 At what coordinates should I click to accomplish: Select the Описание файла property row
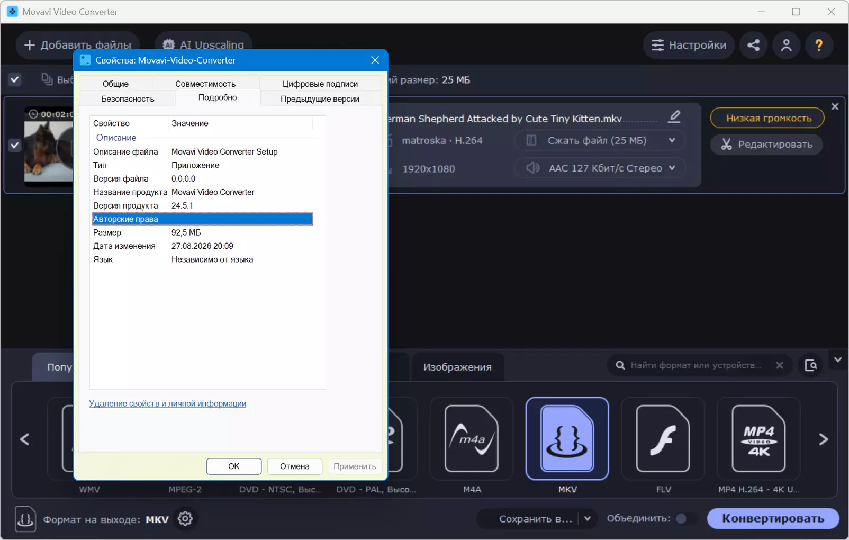coord(202,152)
